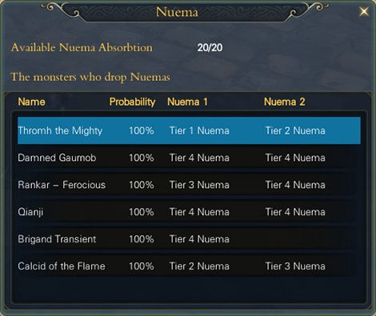Screen dimensions: 376x316
Task: Click the Available Nuema Absorbtion label
Action: coord(82,48)
